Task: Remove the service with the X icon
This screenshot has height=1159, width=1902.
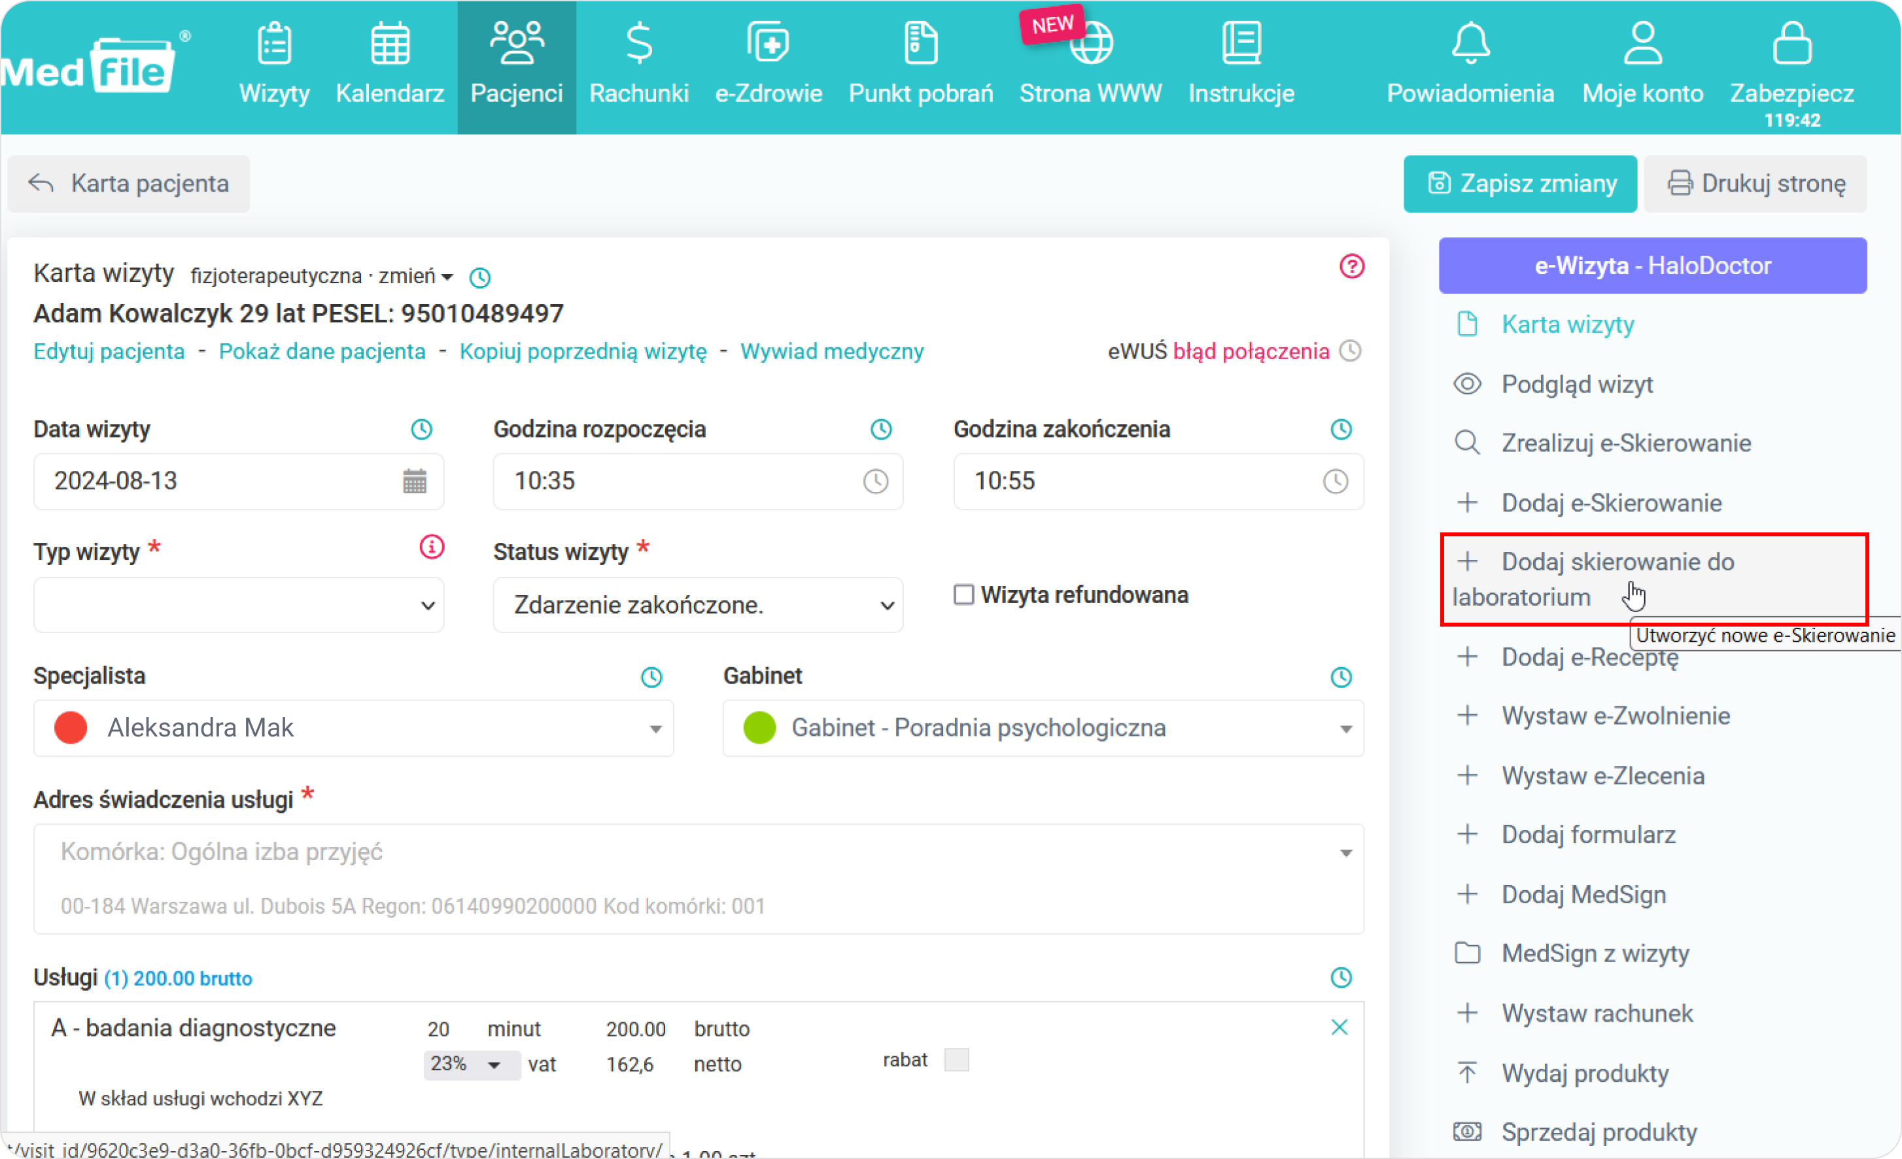Action: (x=1340, y=1027)
